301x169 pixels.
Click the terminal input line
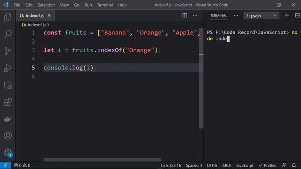[x=252, y=36]
